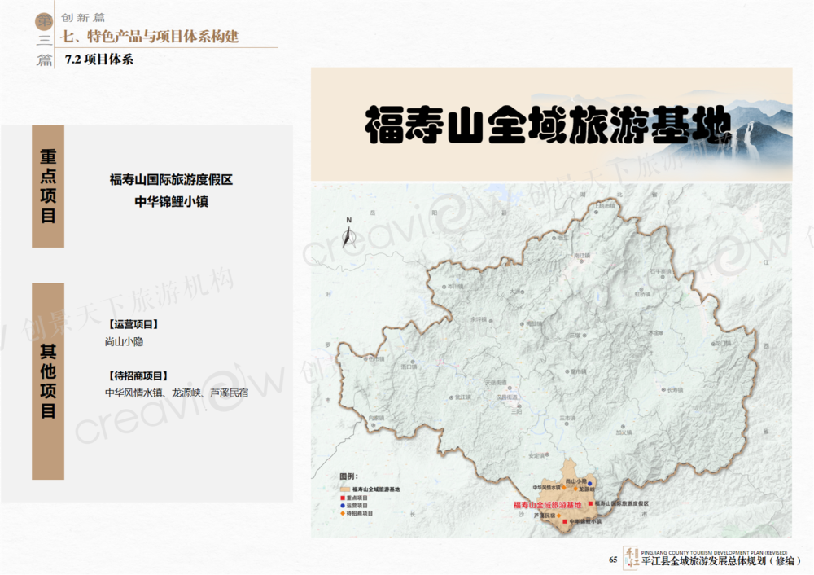
Task: Click the blue circle legend icon for 运营项目
Action: coord(344,506)
